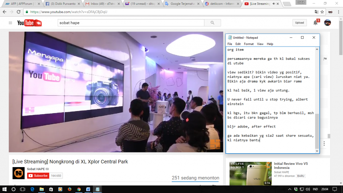Screen dimensions: 343x193
Task: Click the translate page icon in address bar
Action: pos(316,12)
